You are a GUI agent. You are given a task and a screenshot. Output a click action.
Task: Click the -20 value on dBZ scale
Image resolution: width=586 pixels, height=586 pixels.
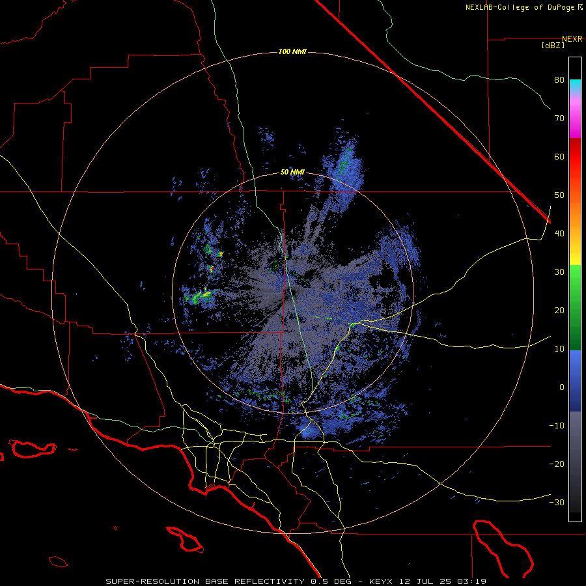(557, 464)
